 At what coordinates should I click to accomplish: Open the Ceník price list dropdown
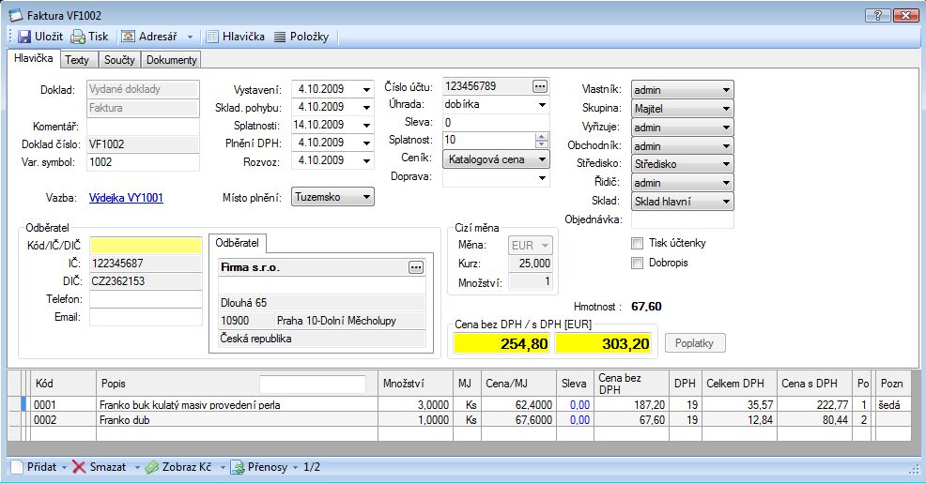pyautogui.click(x=542, y=159)
